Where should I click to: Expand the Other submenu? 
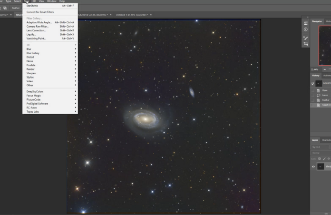coord(50,85)
